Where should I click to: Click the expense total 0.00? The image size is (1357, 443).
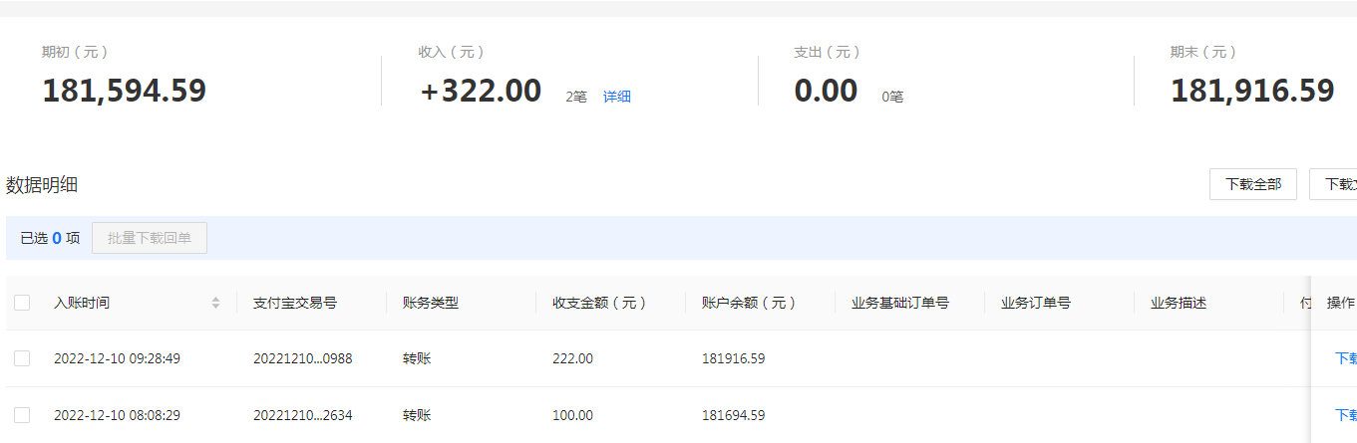[826, 91]
